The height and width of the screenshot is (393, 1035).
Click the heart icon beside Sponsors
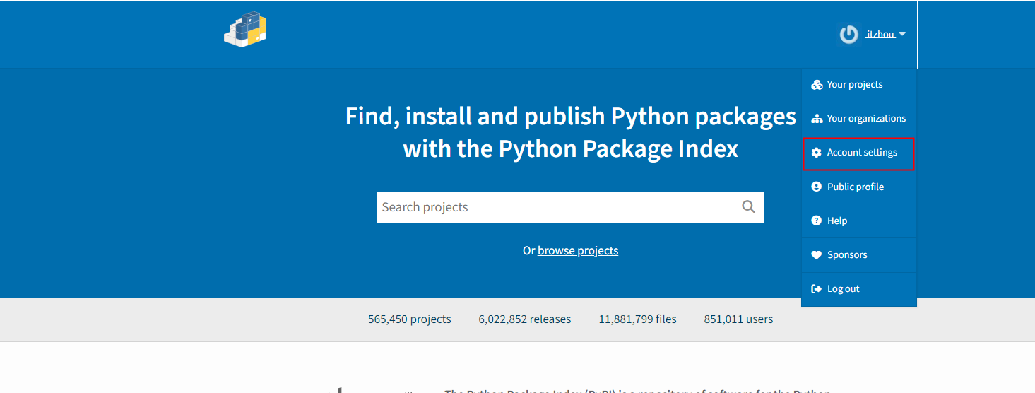pos(817,255)
